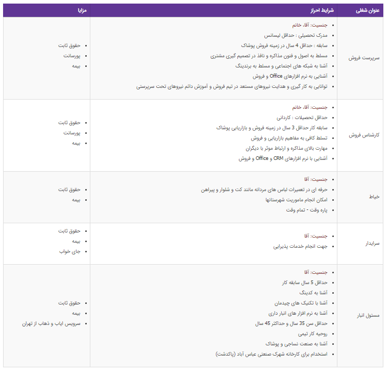Click 'بیمه' benefit in خیاط row
391x376 pixels.
point(76,200)
